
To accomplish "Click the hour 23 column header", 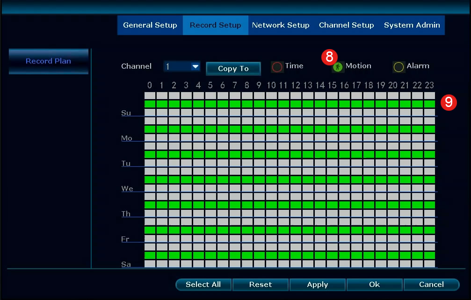I will (429, 86).
